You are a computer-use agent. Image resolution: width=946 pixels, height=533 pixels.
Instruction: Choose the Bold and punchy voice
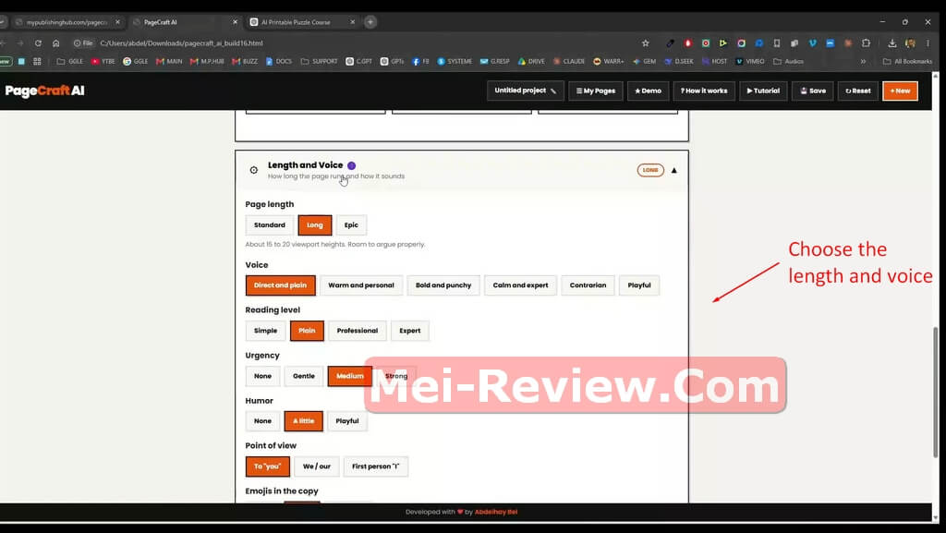(443, 285)
